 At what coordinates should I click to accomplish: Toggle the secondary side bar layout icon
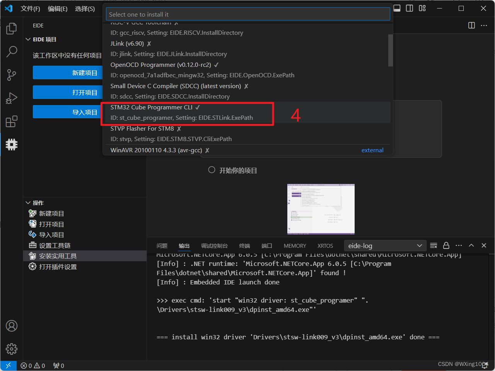(409, 8)
